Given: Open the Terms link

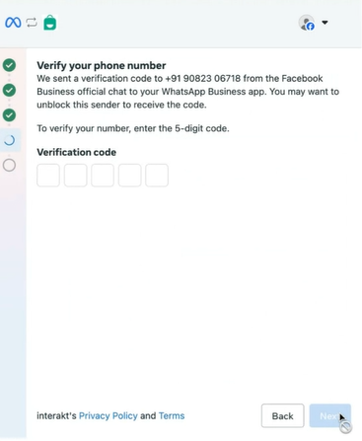Looking at the screenshot, I should (x=172, y=416).
